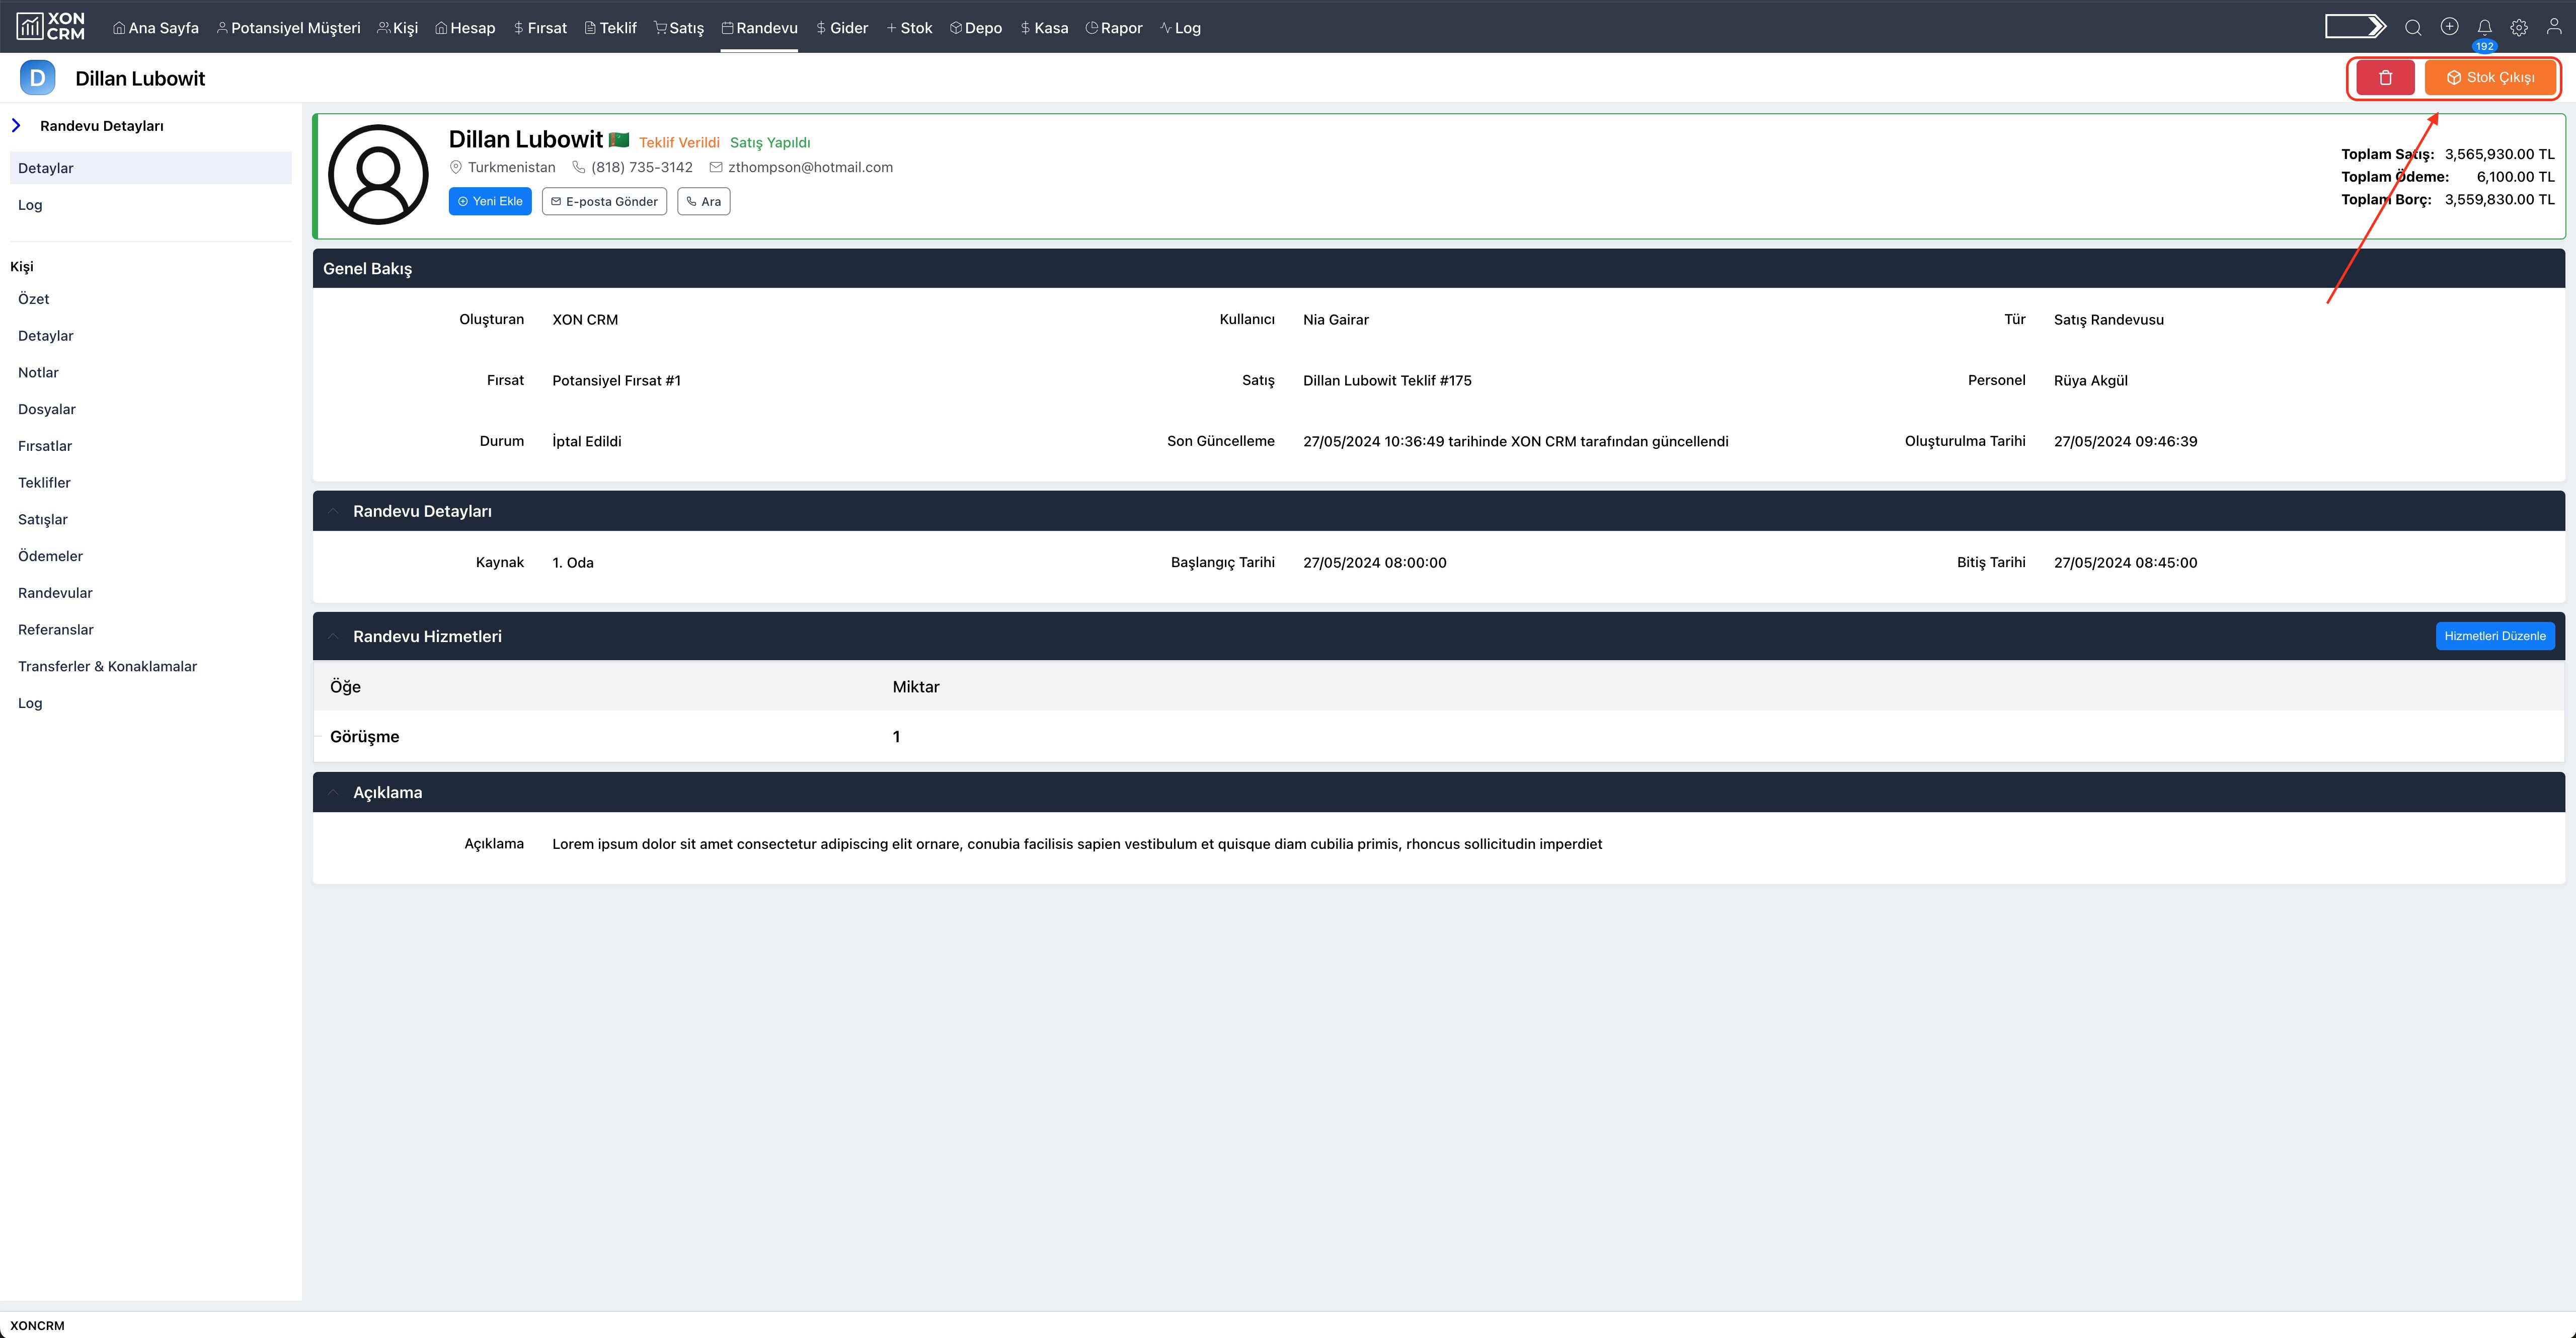Click the blue D avatar icon

37,77
